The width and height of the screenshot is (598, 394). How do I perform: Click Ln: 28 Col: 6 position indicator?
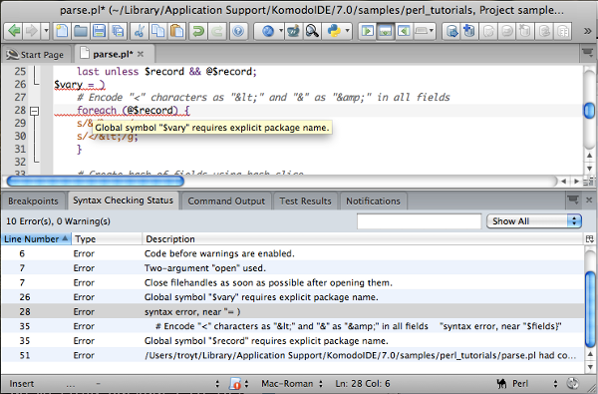pyautogui.click(x=363, y=383)
